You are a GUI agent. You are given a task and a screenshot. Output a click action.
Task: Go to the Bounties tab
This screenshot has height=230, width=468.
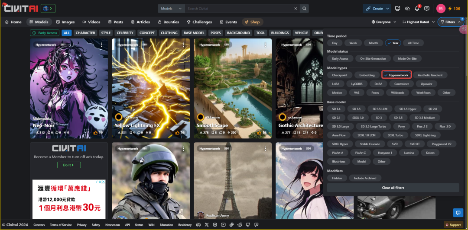168,22
